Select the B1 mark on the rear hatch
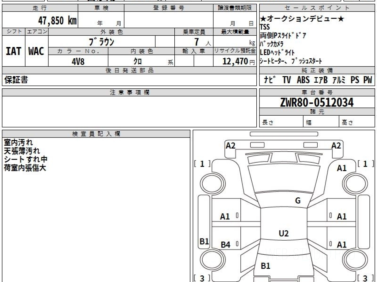This screenshot has width=377, height=282. pos(265,266)
